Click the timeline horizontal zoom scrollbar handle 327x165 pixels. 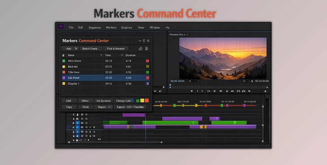point(161,142)
